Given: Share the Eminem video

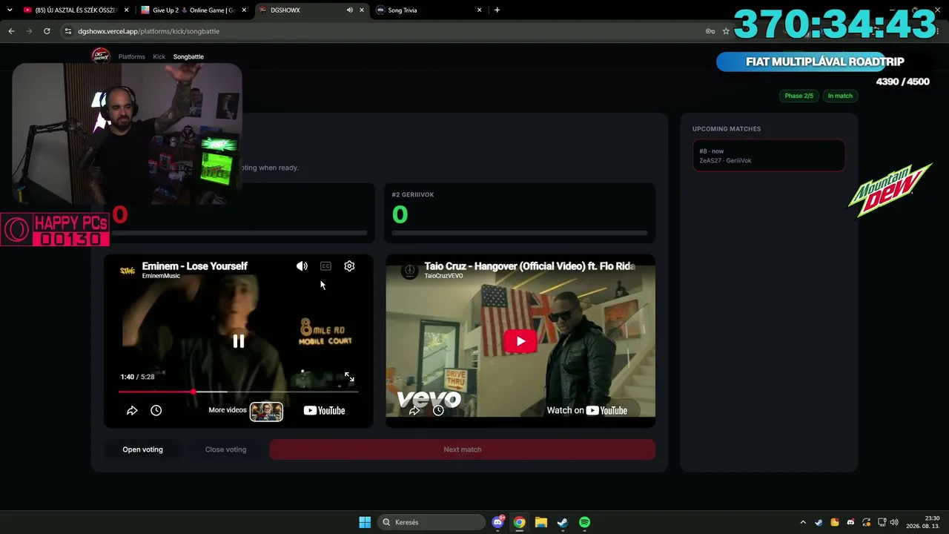Looking at the screenshot, I should coord(132,410).
